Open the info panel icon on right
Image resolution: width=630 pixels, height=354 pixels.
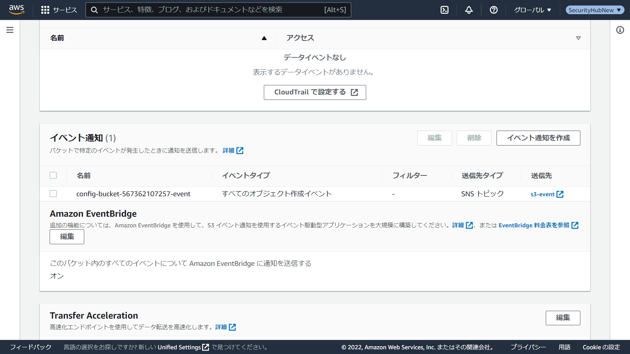click(620, 30)
